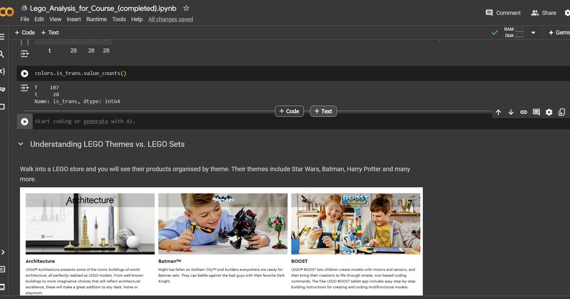Run the colors.is_trans.value_counts cell

click(25, 74)
